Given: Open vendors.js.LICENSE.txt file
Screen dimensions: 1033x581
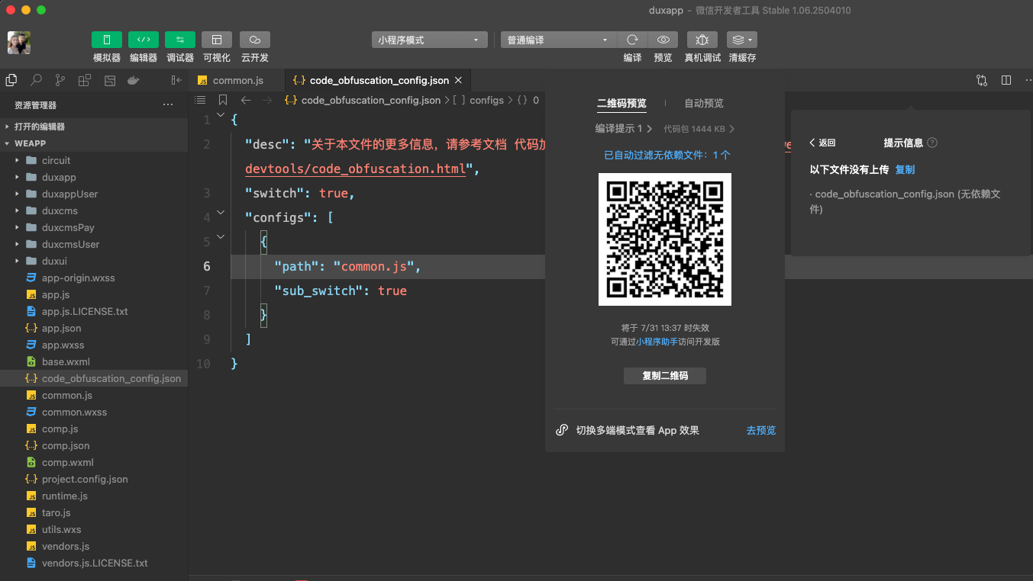Looking at the screenshot, I should point(94,563).
